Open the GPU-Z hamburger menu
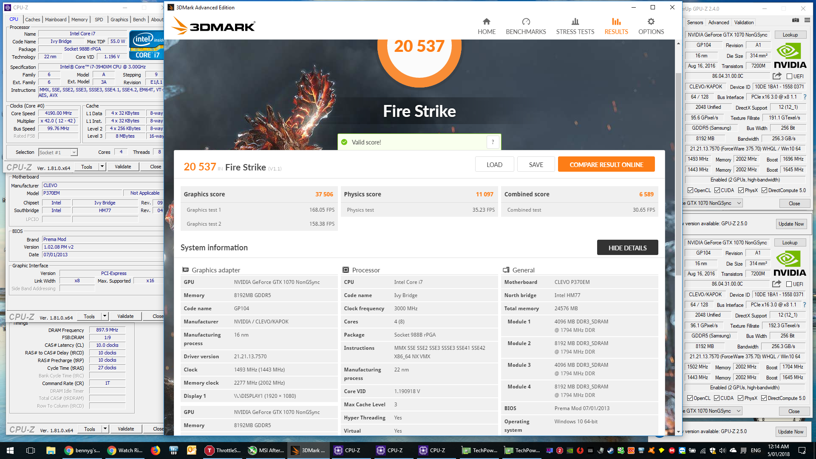The image size is (816, 459). point(807,20)
